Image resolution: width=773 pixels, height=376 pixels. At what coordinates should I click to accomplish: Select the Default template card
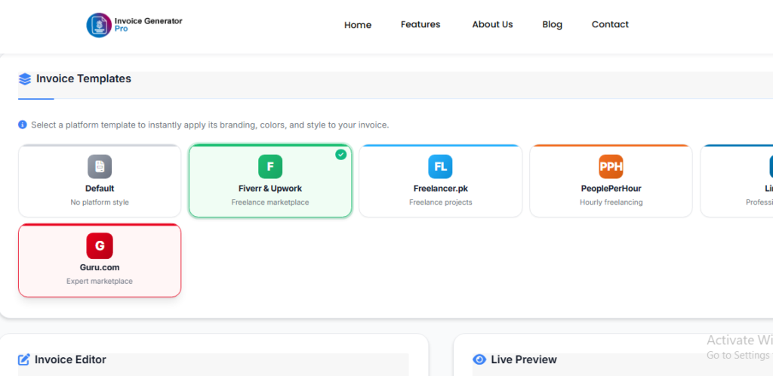[x=100, y=181]
